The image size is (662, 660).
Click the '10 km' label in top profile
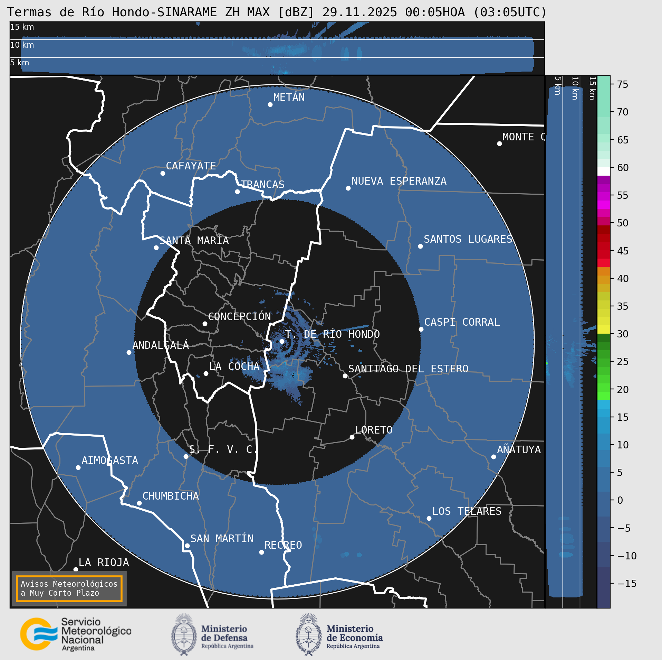[22, 45]
